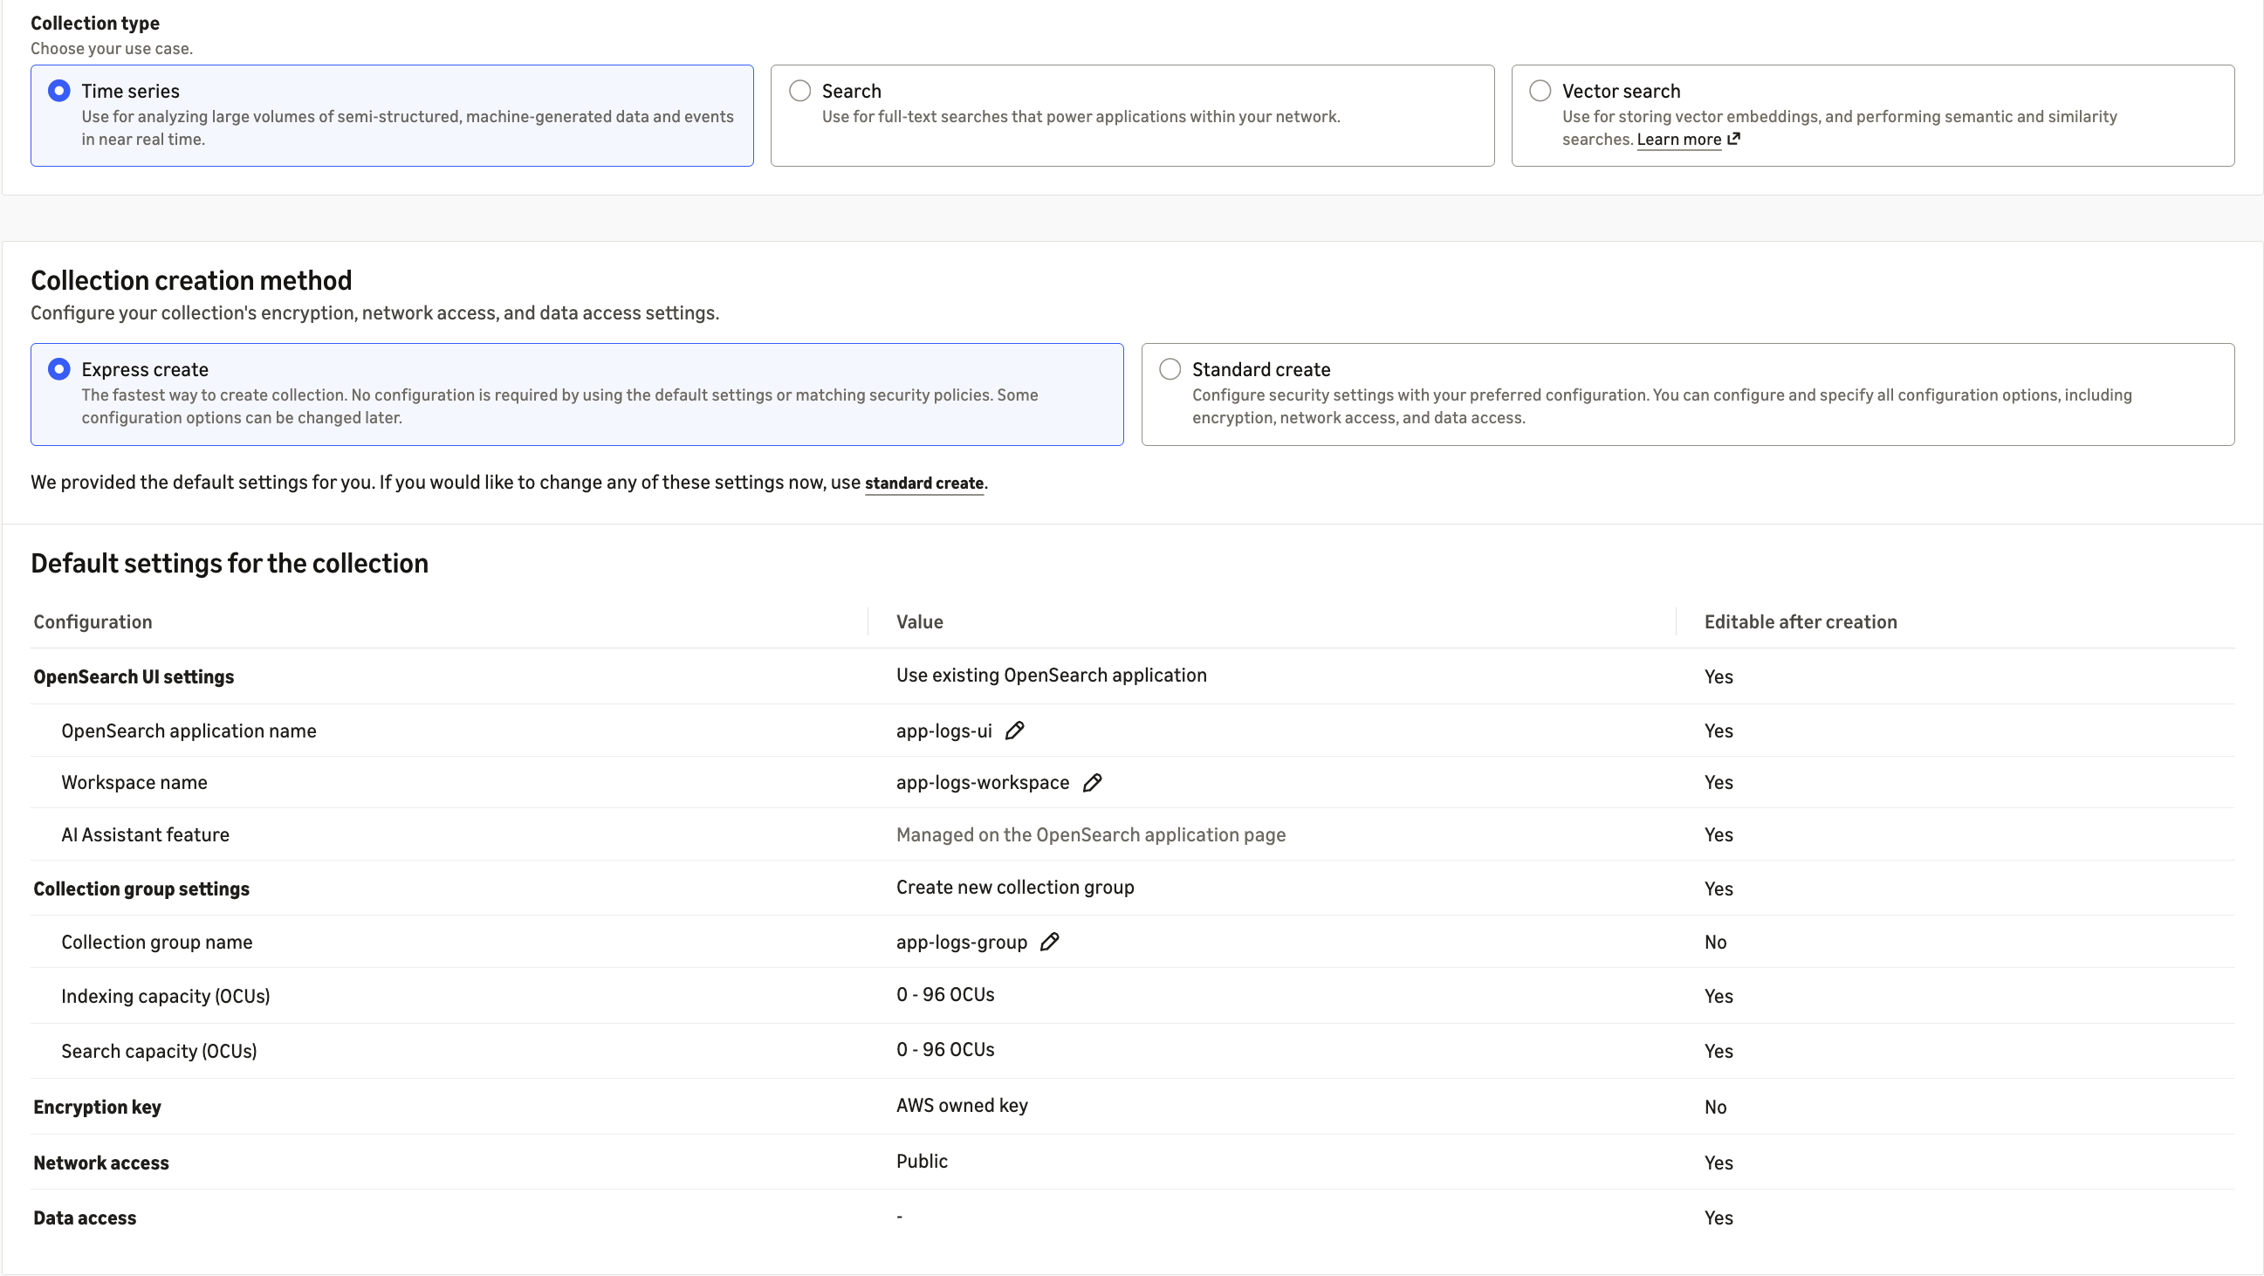Open the external link icon after Learn more

[x=1733, y=139]
